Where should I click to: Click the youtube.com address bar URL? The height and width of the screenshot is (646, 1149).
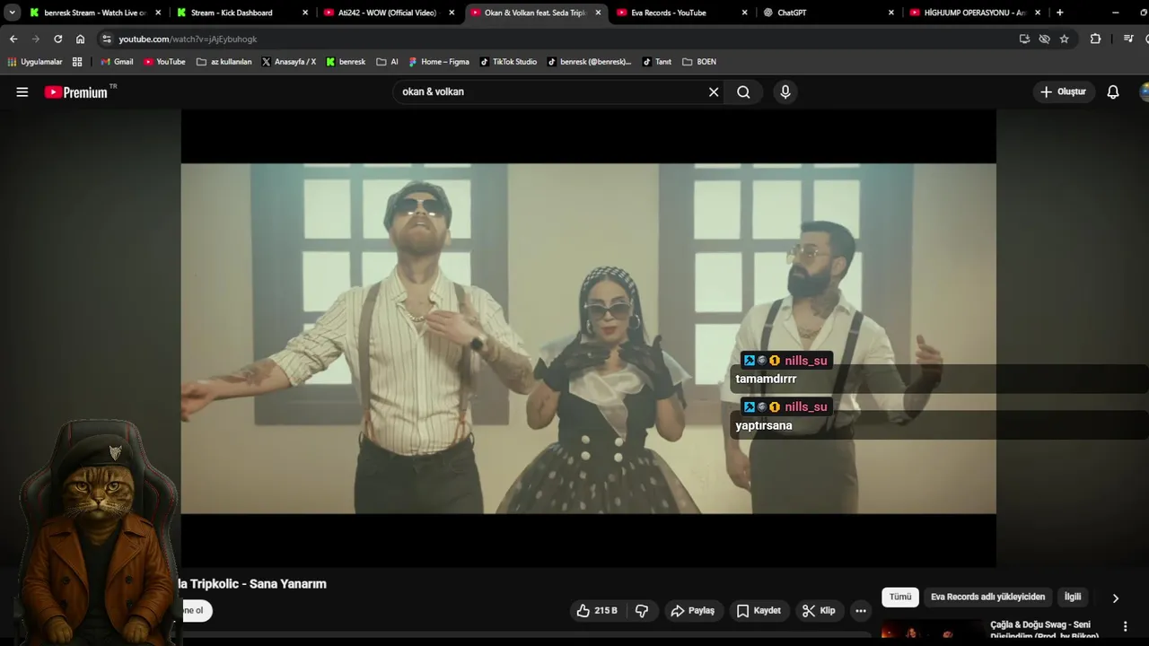coord(188,39)
